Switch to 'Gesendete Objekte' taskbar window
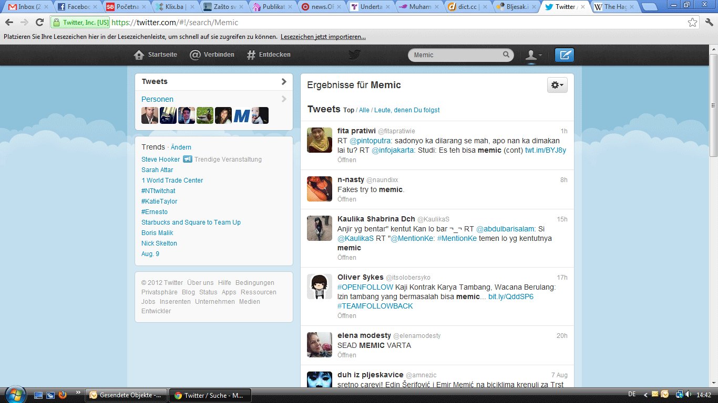Image resolution: width=718 pixels, height=403 pixels. (x=127, y=395)
